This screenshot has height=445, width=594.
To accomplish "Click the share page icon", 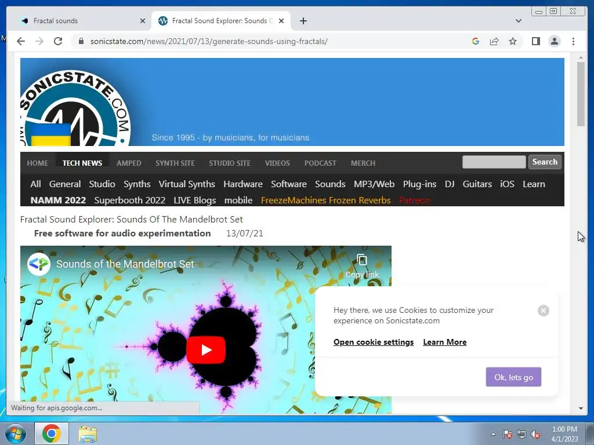I will (x=494, y=41).
